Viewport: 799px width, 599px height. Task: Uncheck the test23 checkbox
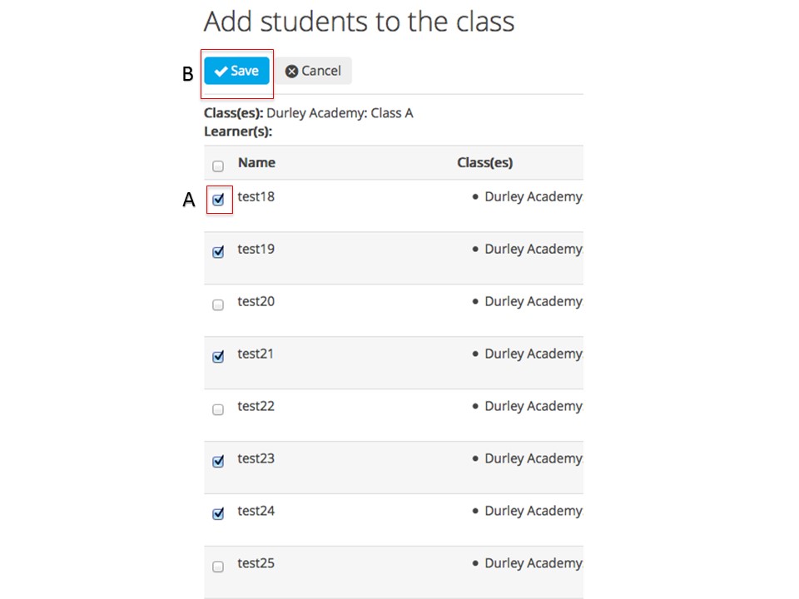[x=218, y=461]
